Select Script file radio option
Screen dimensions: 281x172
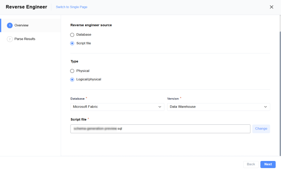(72, 43)
